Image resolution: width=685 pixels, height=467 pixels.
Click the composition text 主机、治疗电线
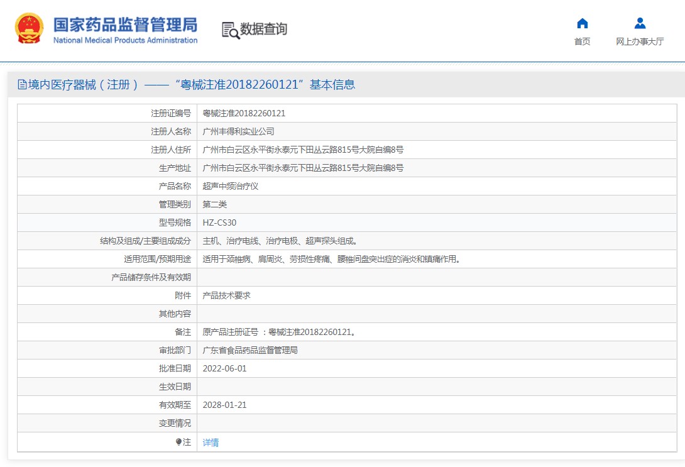coord(280,241)
